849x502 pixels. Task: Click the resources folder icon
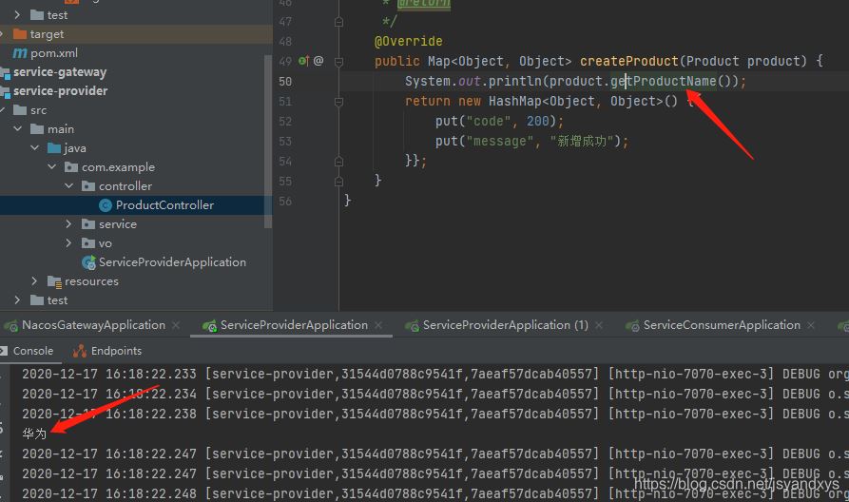[x=54, y=281]
